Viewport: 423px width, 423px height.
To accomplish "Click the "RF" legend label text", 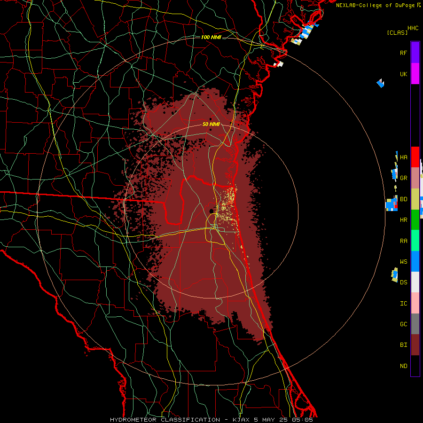I will pos(403,53).
